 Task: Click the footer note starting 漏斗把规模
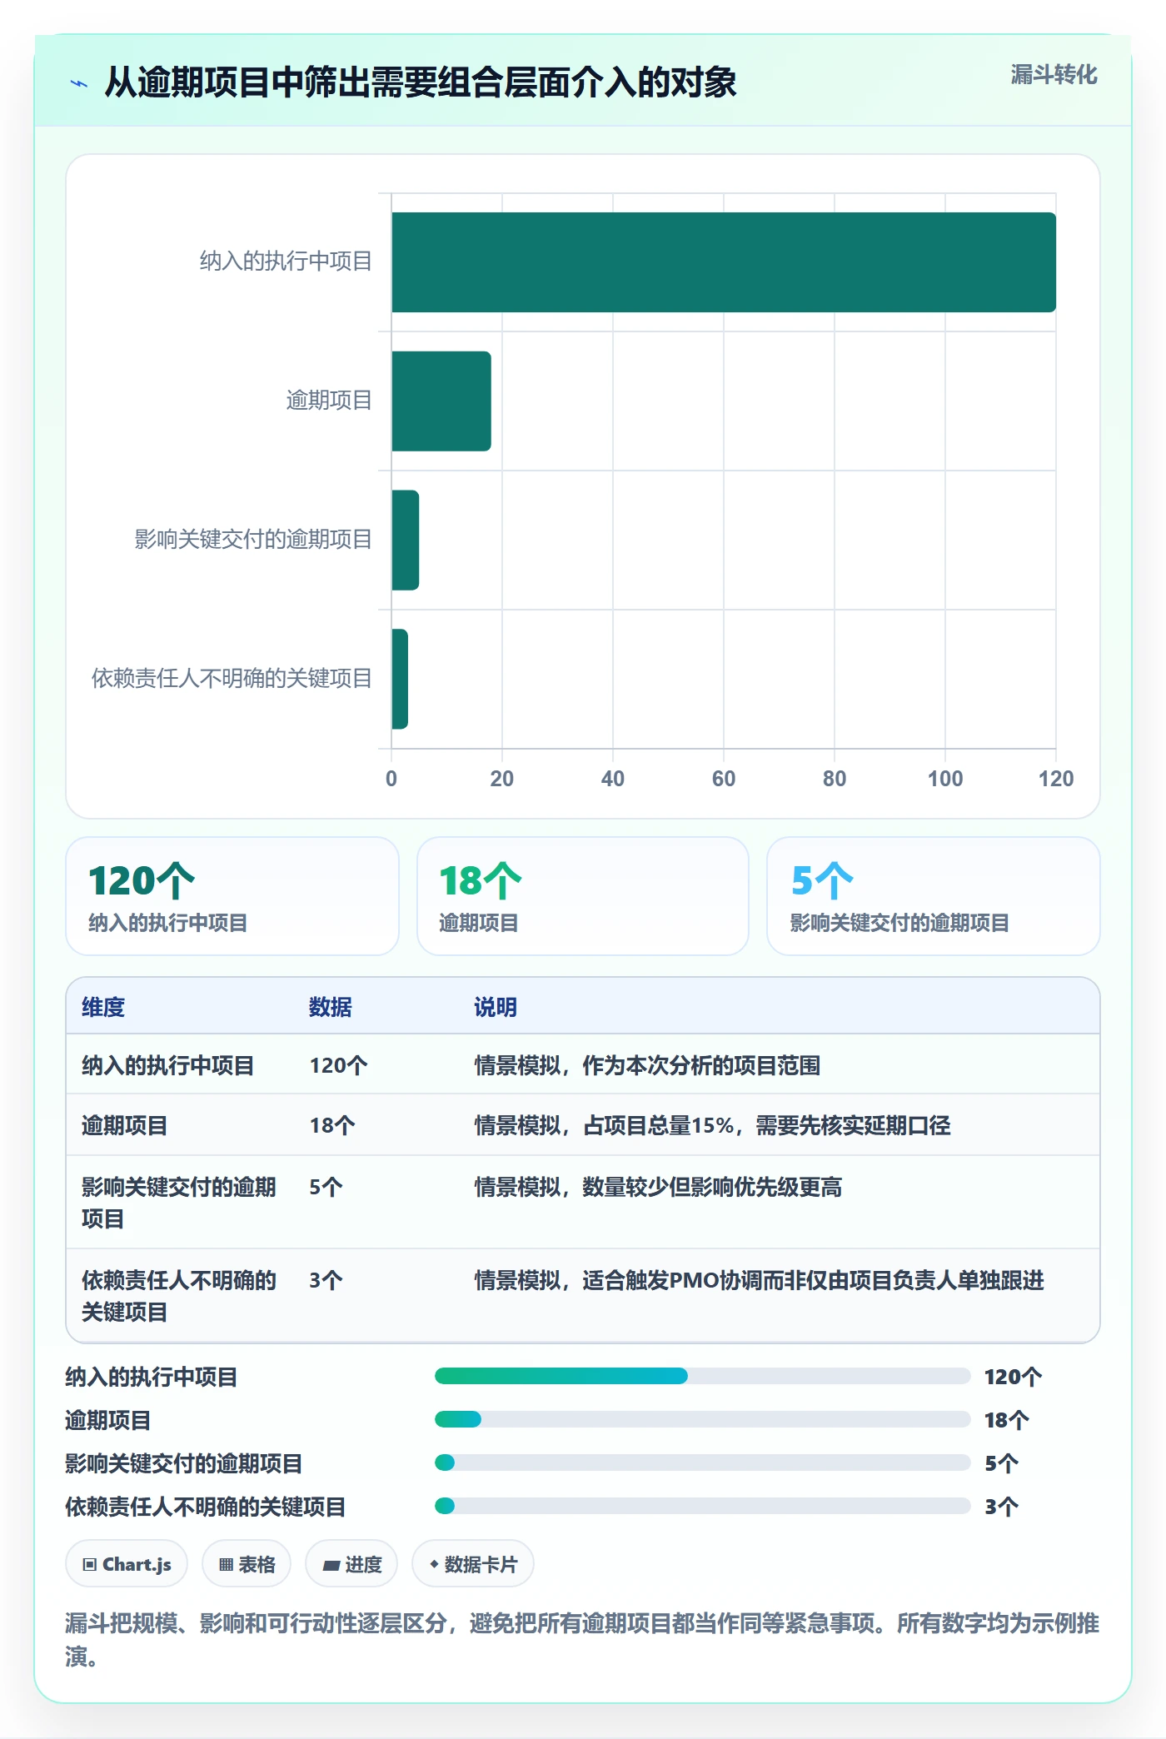coord(582,1640)
